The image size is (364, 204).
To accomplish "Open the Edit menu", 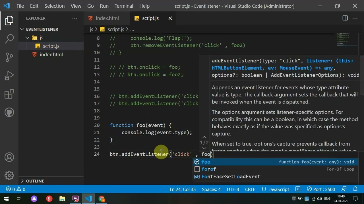I will click(x=34, y=6).
